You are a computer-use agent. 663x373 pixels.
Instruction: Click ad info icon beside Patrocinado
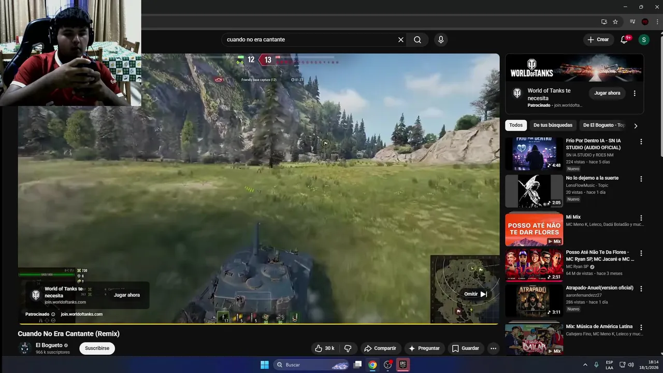click(53, 314)
